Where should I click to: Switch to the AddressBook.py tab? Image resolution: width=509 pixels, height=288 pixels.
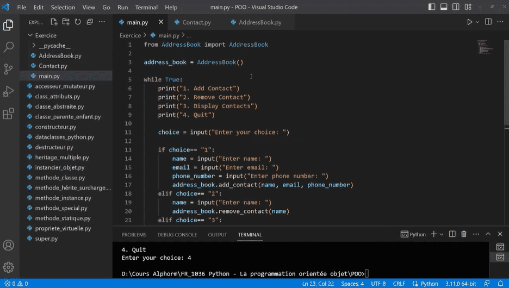click(260, 22)
